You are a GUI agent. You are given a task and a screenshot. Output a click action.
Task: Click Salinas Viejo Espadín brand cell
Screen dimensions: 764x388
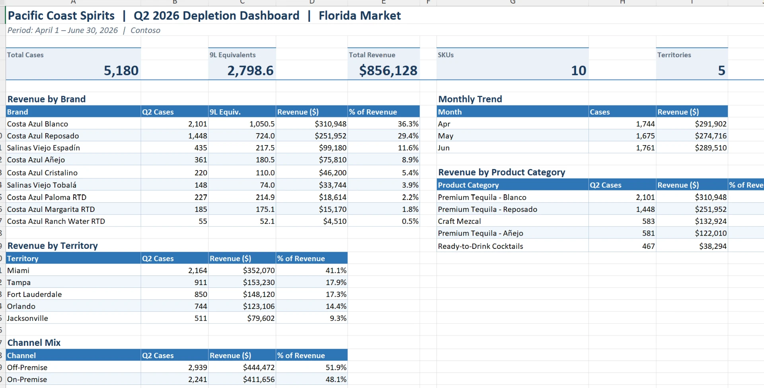point(73,147)
